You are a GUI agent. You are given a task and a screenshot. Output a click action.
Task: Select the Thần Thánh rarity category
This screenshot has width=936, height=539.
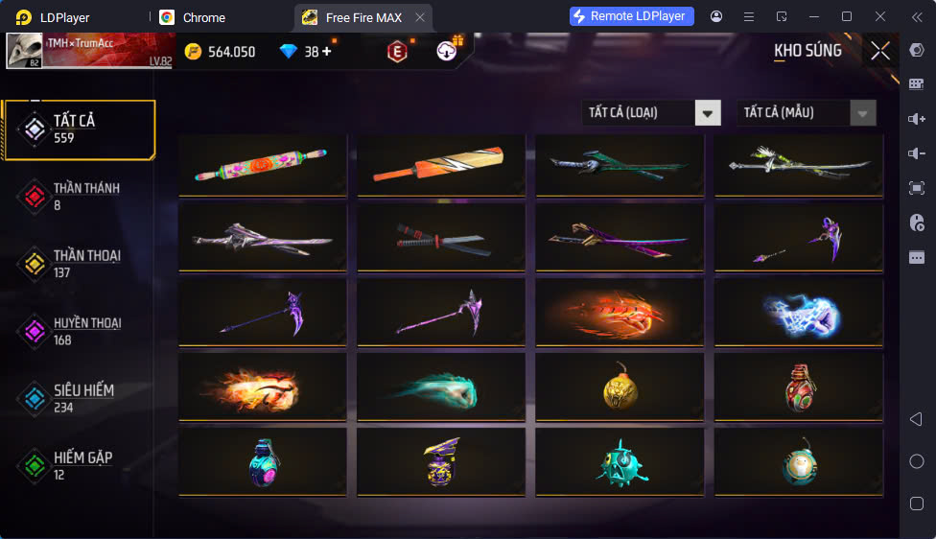click(x=78, y=196)
